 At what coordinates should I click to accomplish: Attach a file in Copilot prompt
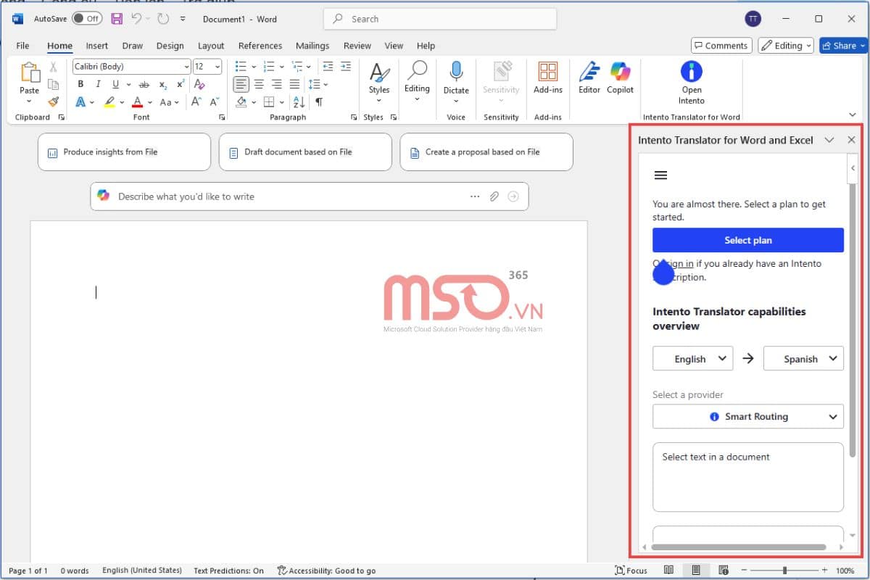(x=494, y=196)
